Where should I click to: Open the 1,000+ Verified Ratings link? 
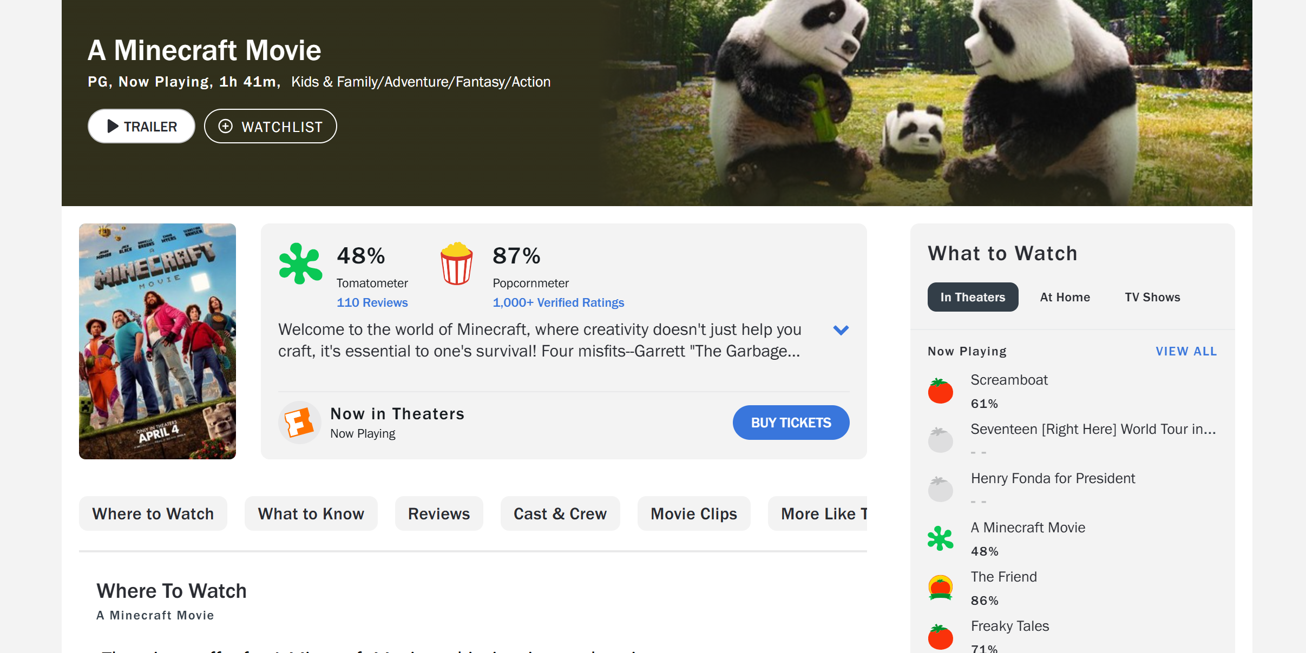[x=558, y=302]
